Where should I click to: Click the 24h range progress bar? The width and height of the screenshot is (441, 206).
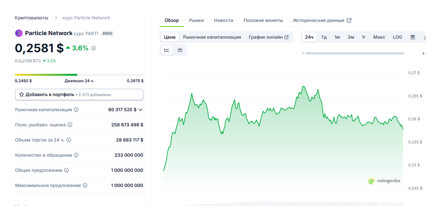pyautogui.click(x=79, y=75)
